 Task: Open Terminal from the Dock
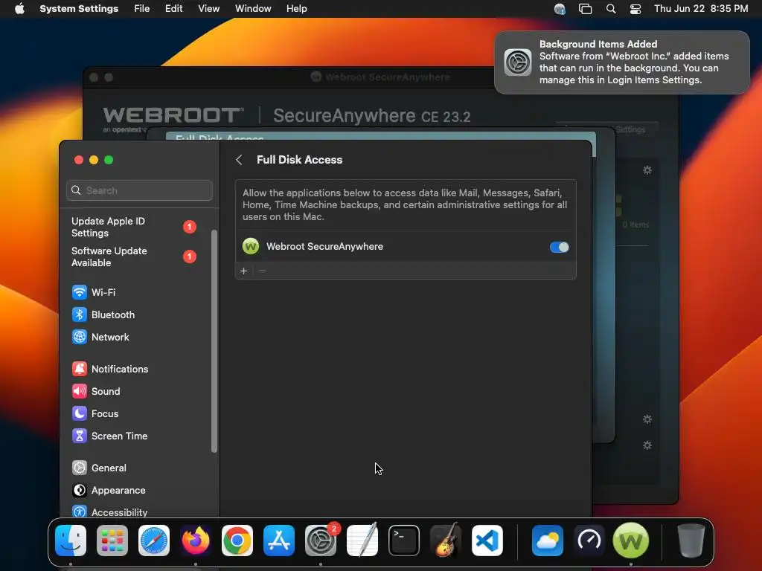[x=404, y=541]
